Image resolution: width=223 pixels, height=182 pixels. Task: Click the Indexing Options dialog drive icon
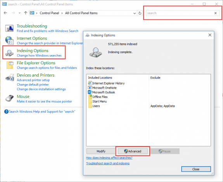(95, 52)
